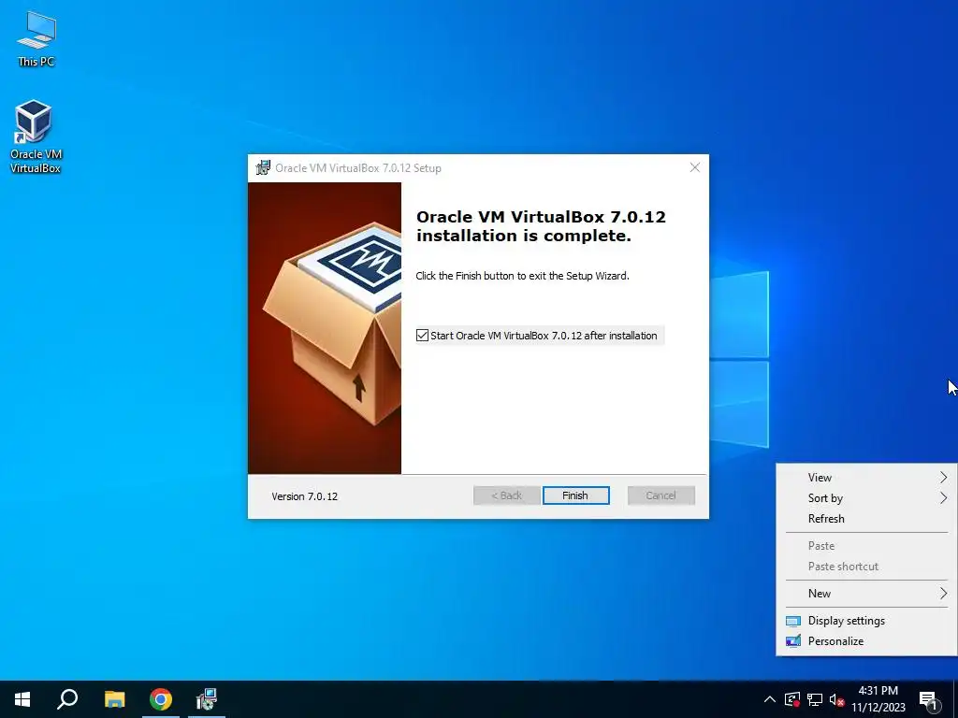Launch Google Chrome from the taskbar
Image resolution: width=958 pixels, height=718 pixels.
[x=161, y=699]
